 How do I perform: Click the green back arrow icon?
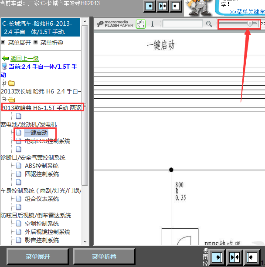click(5, 58)
